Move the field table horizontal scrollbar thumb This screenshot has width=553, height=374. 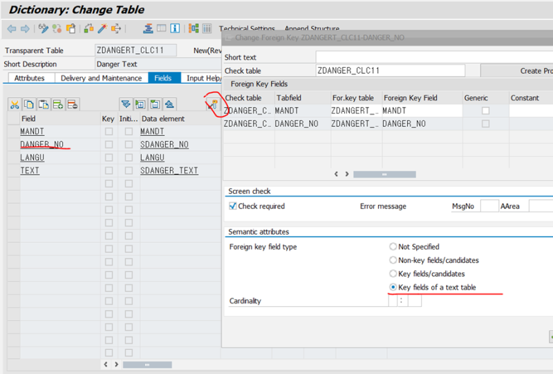coord(147,364)
